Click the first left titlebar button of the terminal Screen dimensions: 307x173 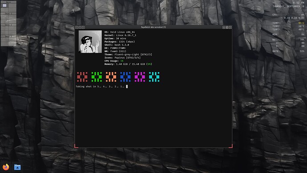point(77,28)
